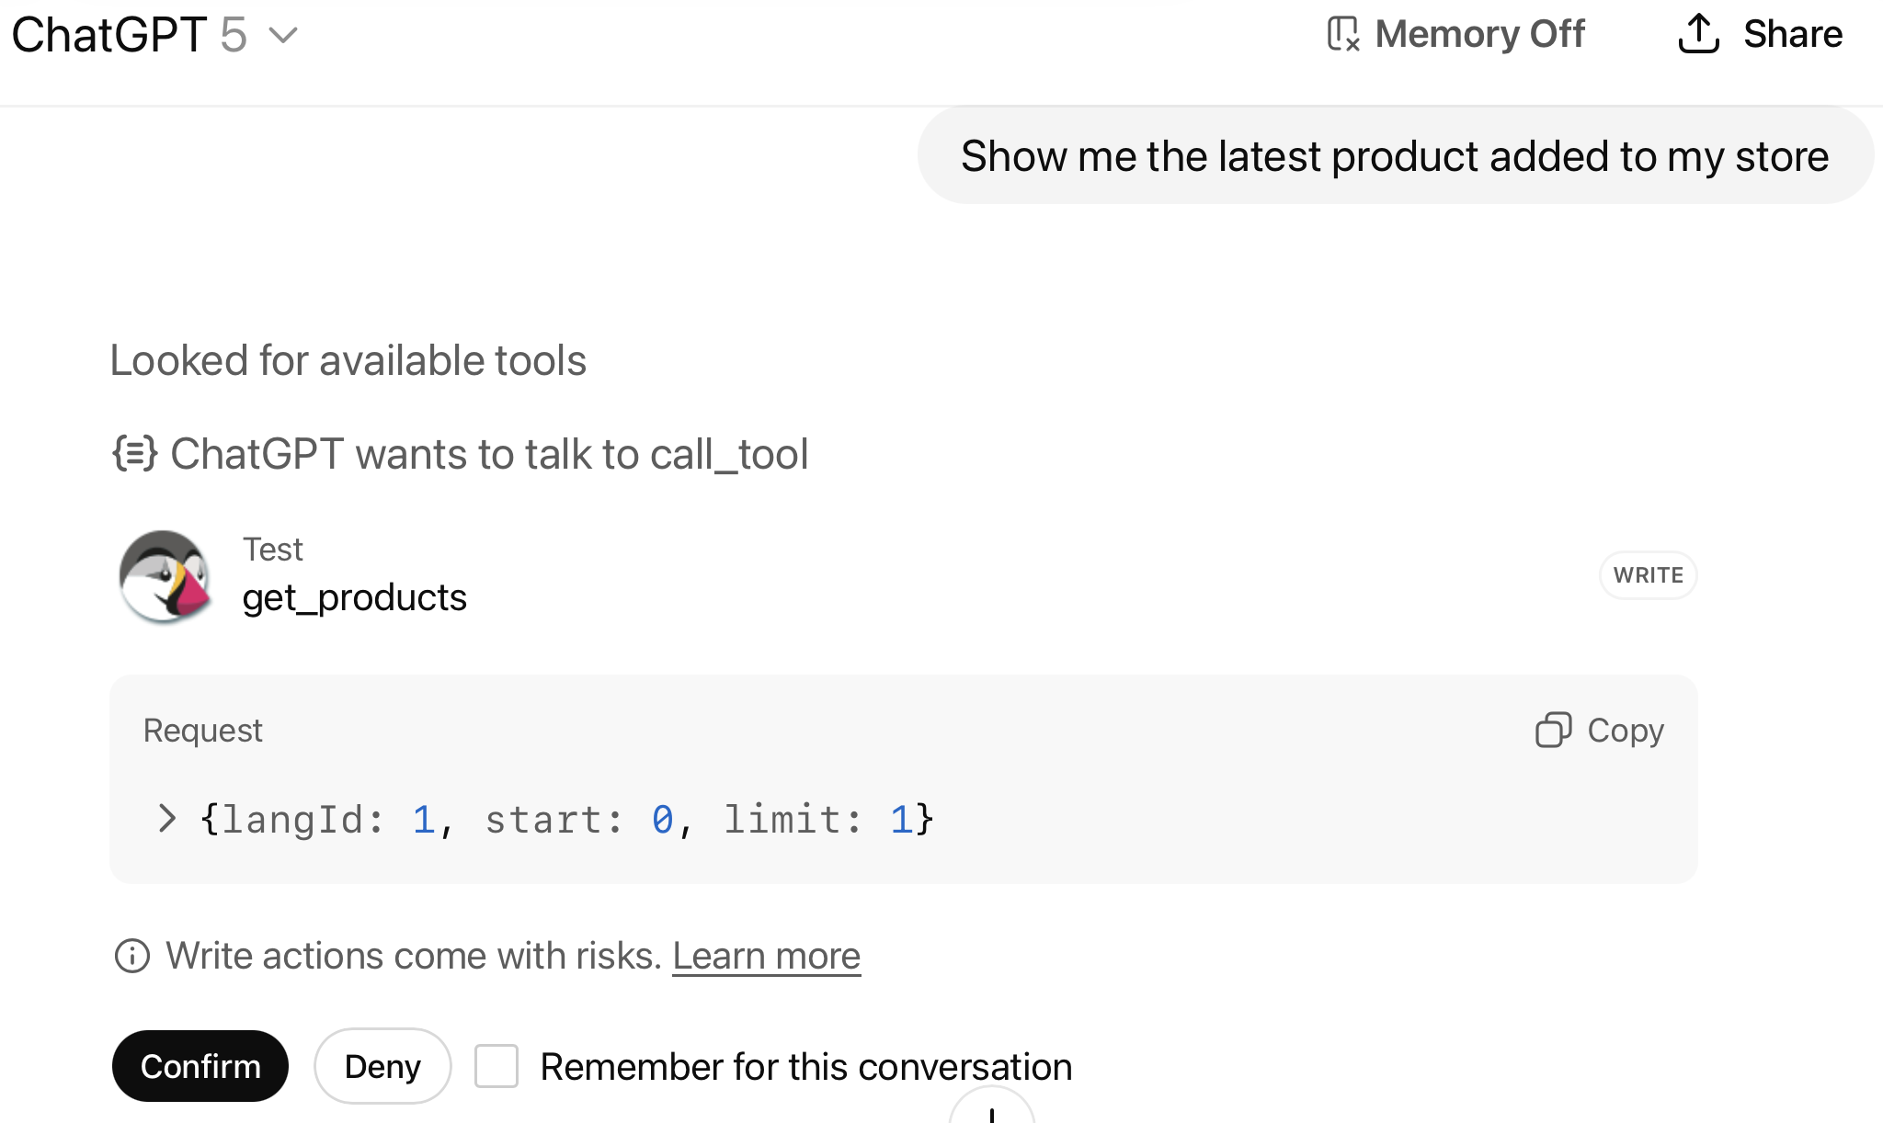Click the user message bubble about latest product
This screenshot has width=1883, height=1123.
coord(1394,156)
